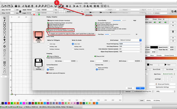Enable Black and White camera view
The height and width of the screenshot is (109, 177).
tap(96, 67)
